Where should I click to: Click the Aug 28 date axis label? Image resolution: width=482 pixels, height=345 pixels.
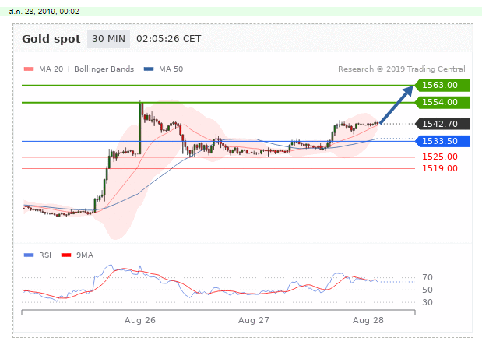tap(368, 320)
